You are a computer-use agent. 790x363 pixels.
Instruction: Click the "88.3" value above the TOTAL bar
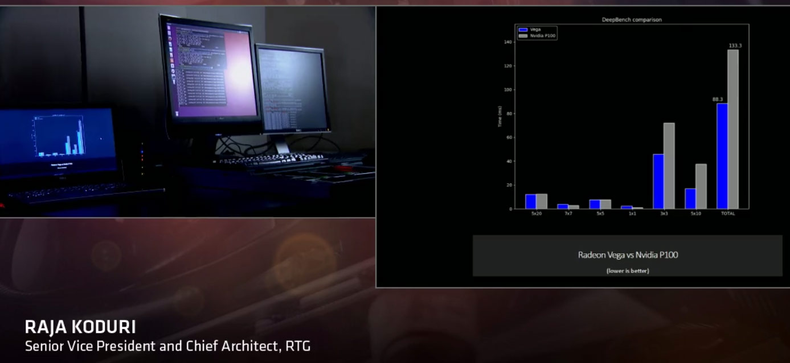click(718, 99)
